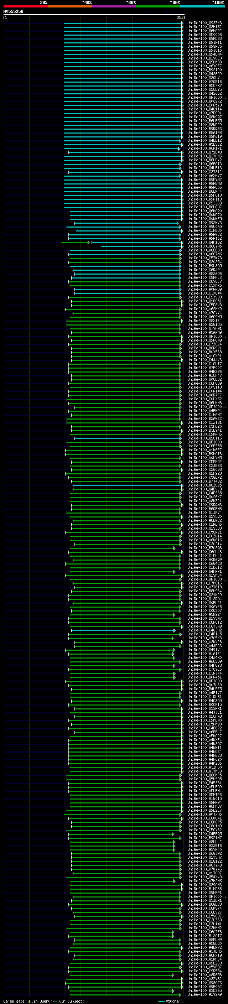Open the UniRef100_B9PD83 hit link
Screen dimensions: 228x1004
coord(204,38)
